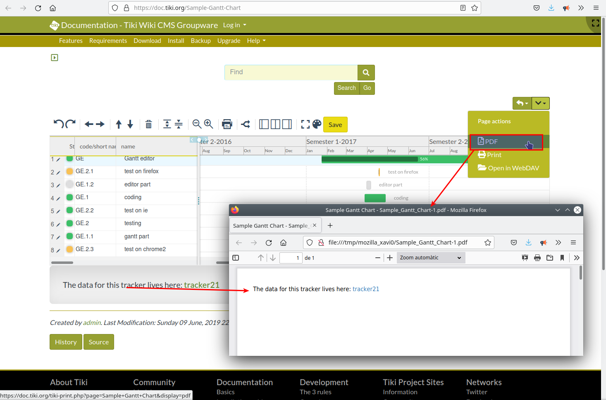Click the History button

66,342
